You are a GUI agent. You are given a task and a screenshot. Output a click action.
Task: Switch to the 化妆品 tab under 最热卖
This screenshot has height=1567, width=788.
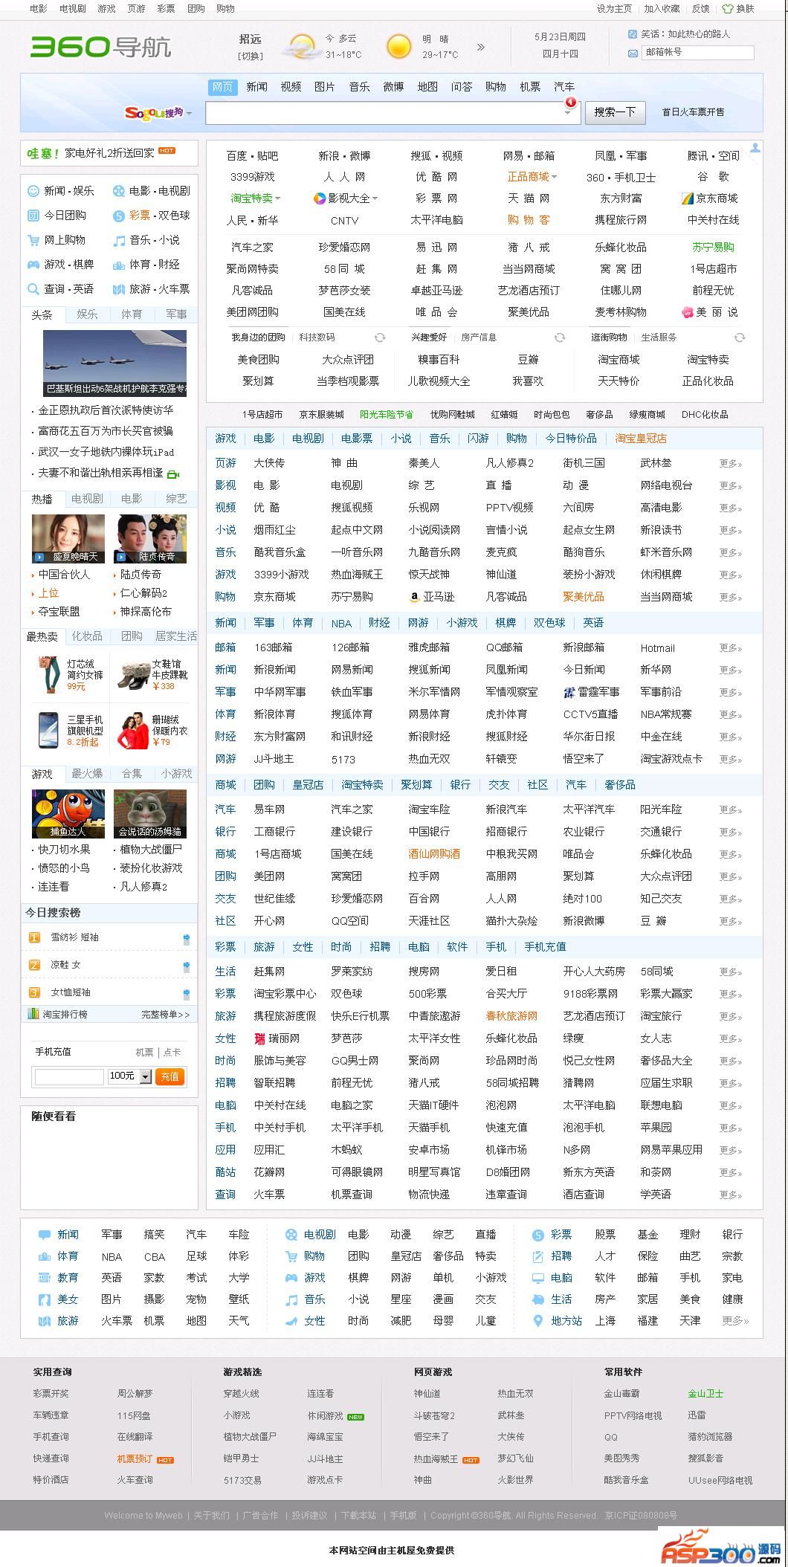[87, 636]
